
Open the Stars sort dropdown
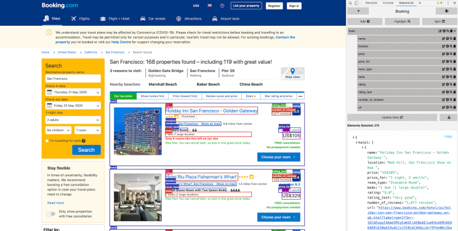[251, 96]
